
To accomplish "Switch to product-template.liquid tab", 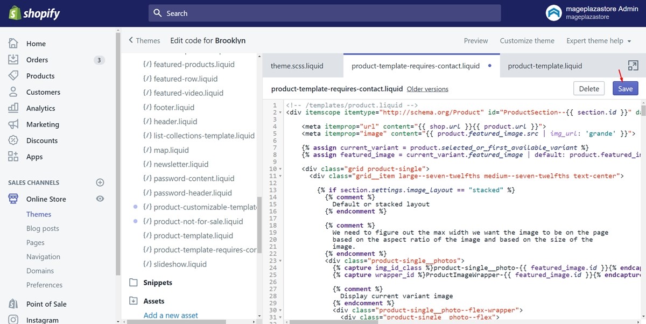I will pyautogui.click(x=545, y=66).
